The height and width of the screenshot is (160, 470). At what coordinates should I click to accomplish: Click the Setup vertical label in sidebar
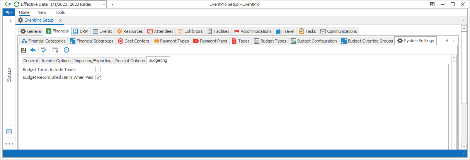[9, 75]
